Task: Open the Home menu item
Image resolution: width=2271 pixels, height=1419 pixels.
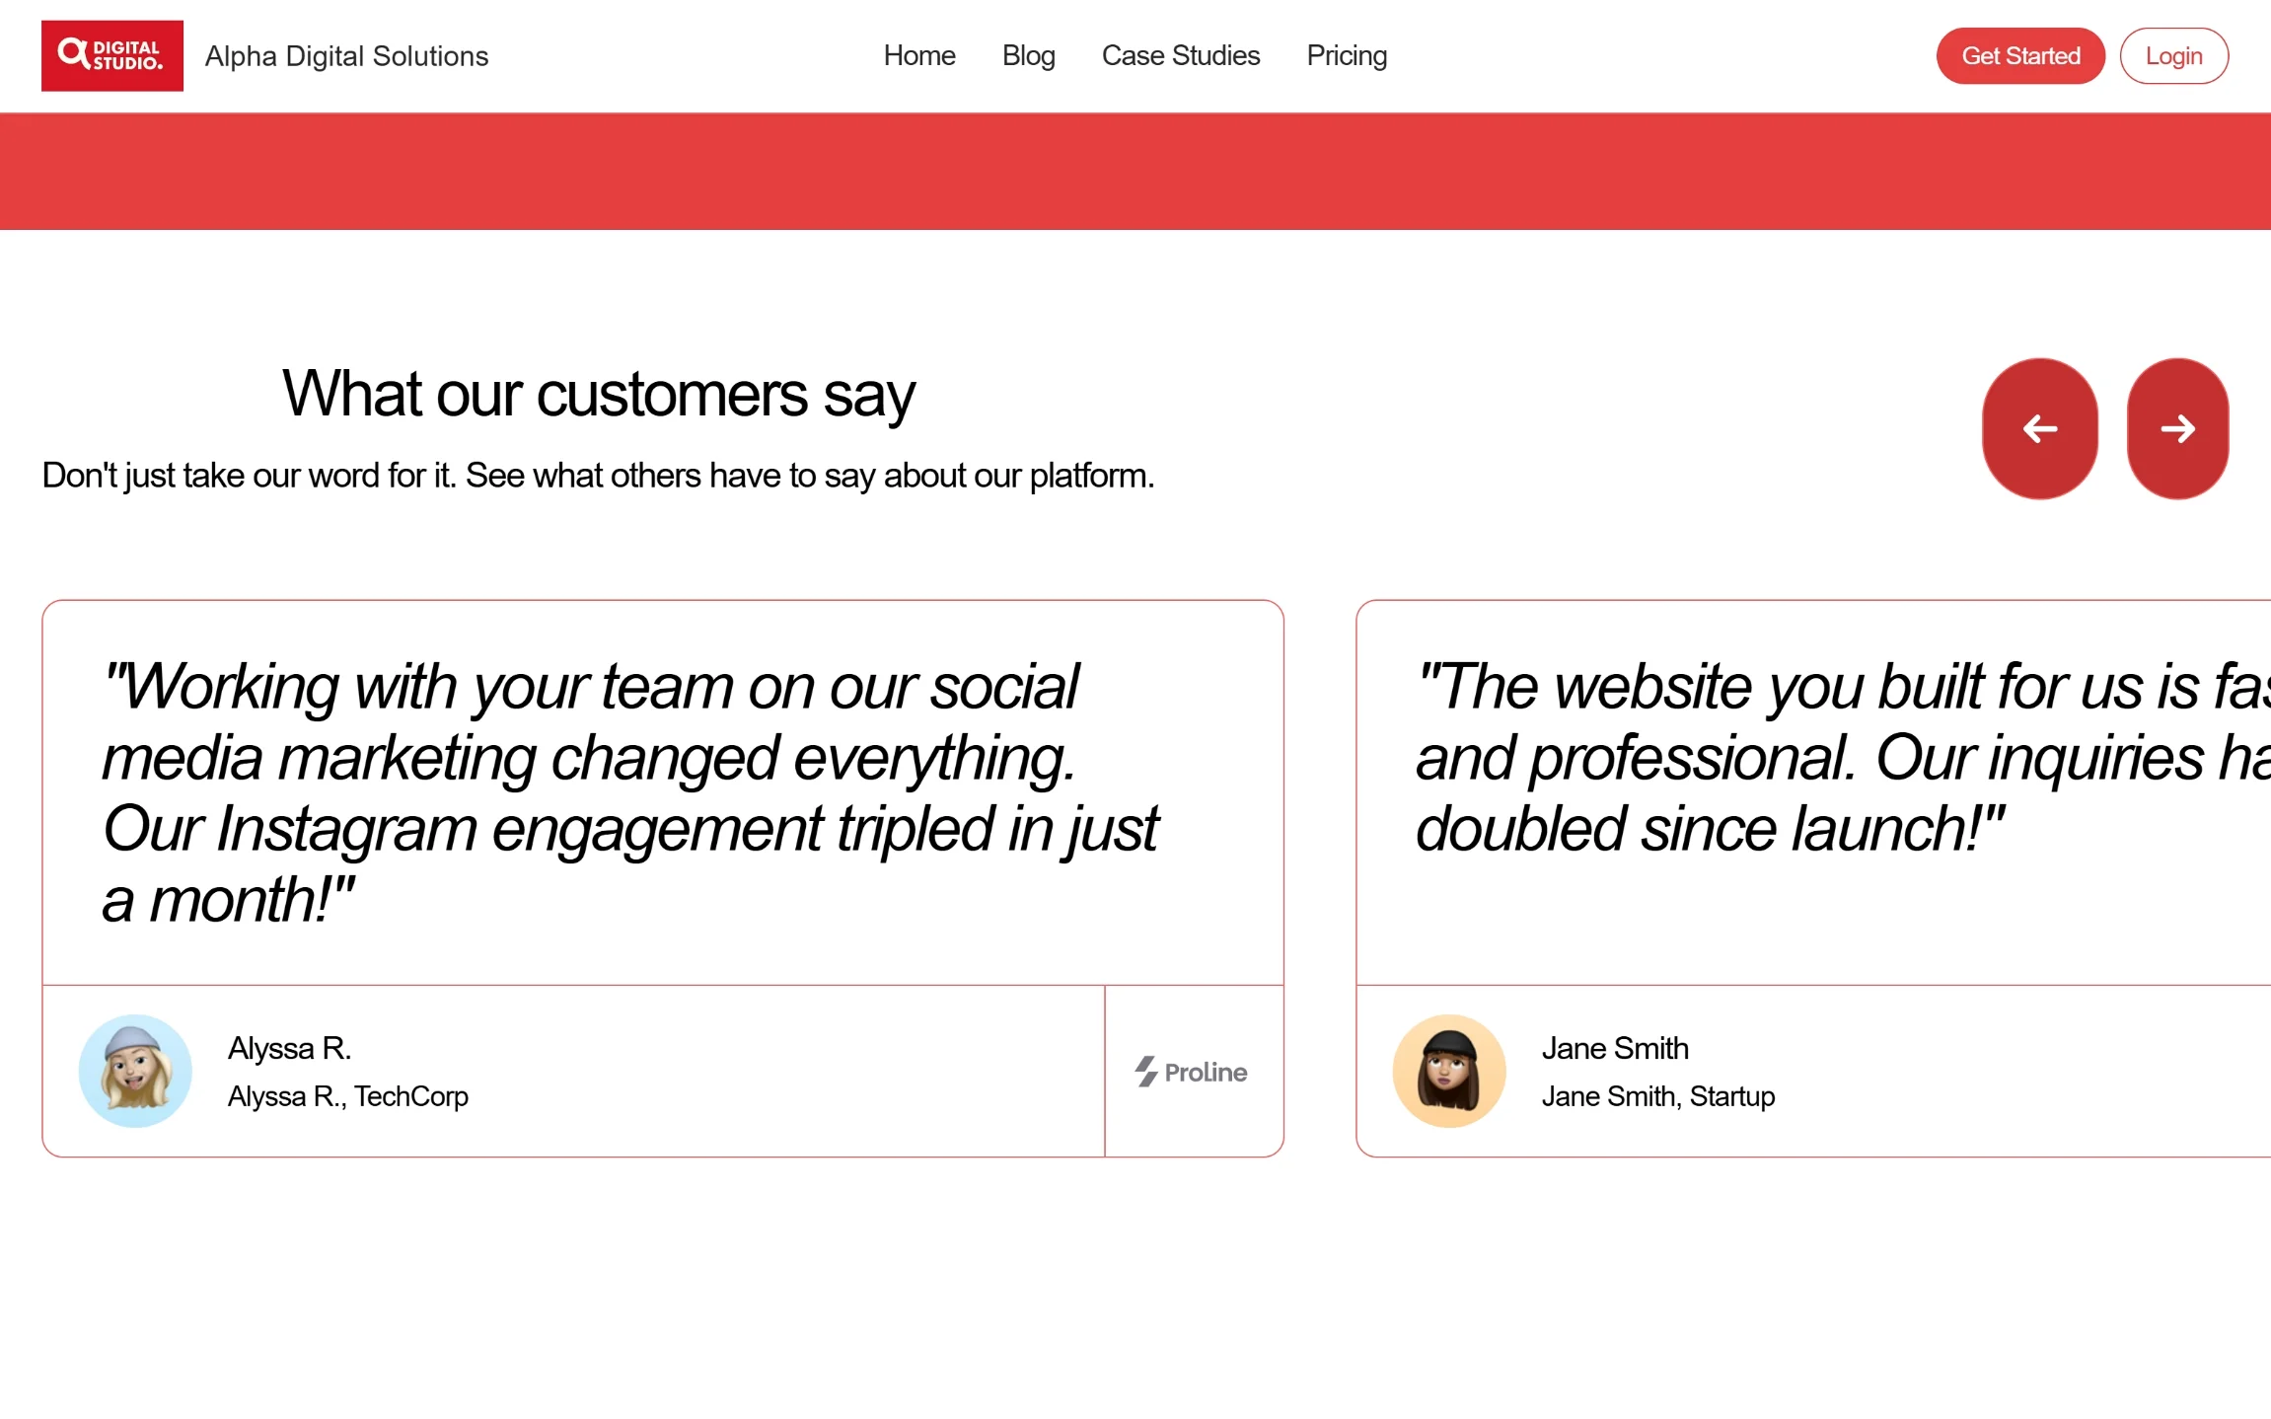Action: coord(918,56)
